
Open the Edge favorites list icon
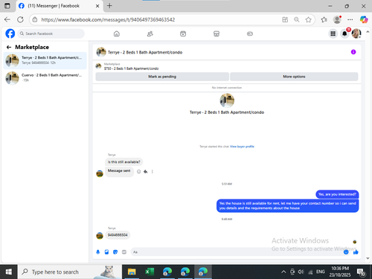(x=324, y=19)
